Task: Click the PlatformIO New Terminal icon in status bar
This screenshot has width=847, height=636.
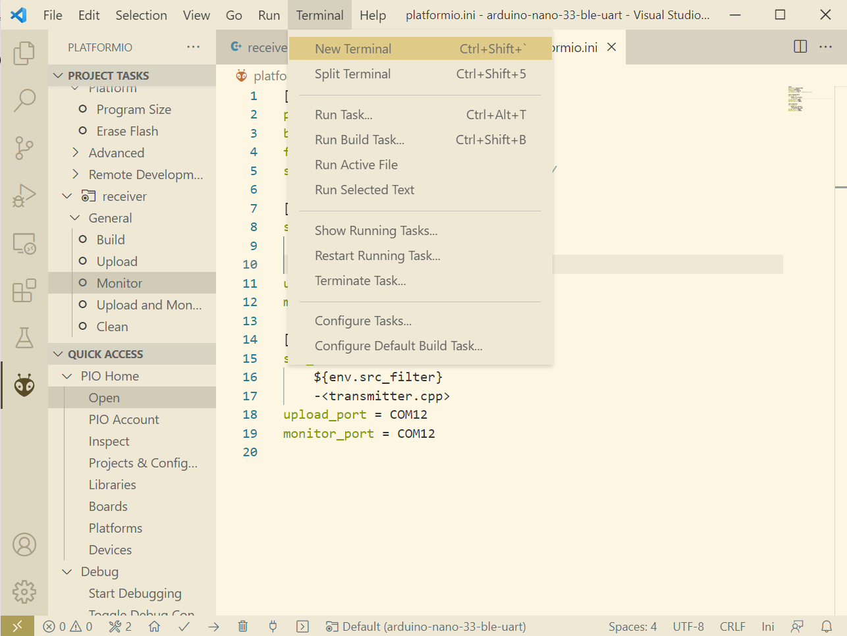Action: click(302, 626)
